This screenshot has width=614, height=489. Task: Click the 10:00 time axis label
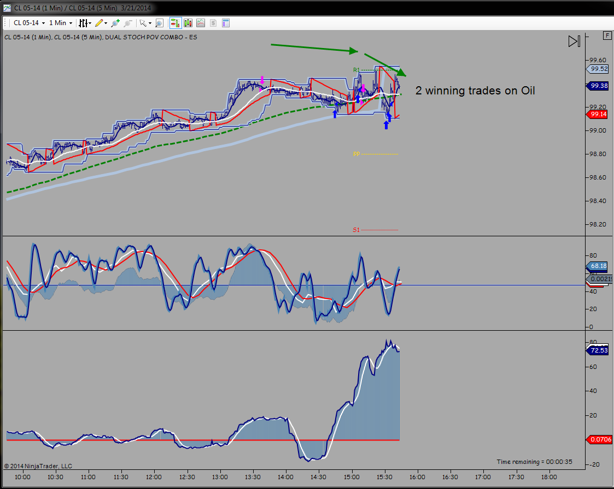pyautogui.click(x=22, y=477)
